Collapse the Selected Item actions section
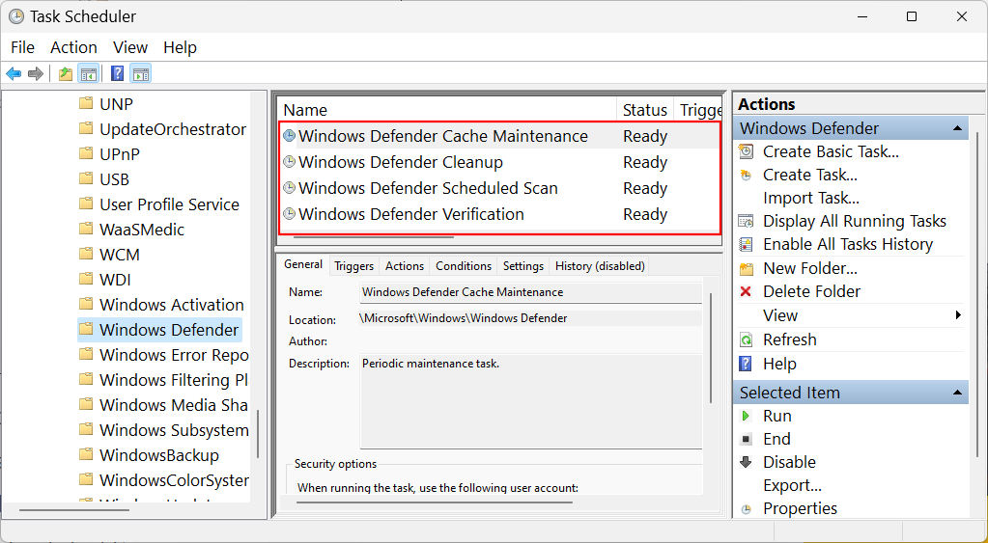The height and width of the screenshot is (543, 988). tap(957, 393)
